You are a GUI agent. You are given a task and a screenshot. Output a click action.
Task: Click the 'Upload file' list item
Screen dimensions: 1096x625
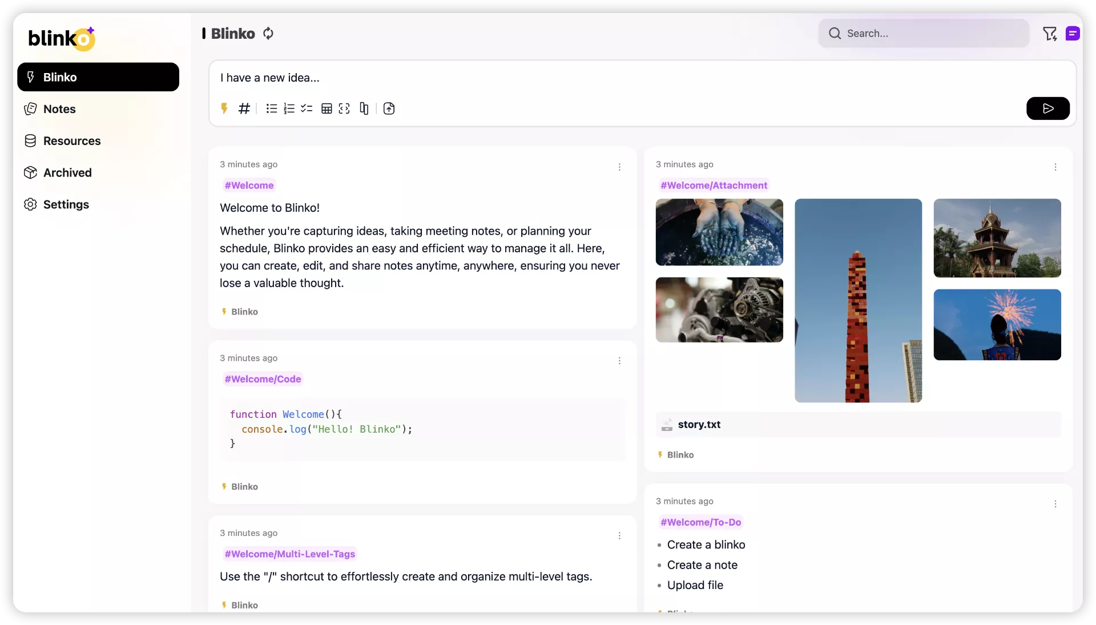pos(695,585)
